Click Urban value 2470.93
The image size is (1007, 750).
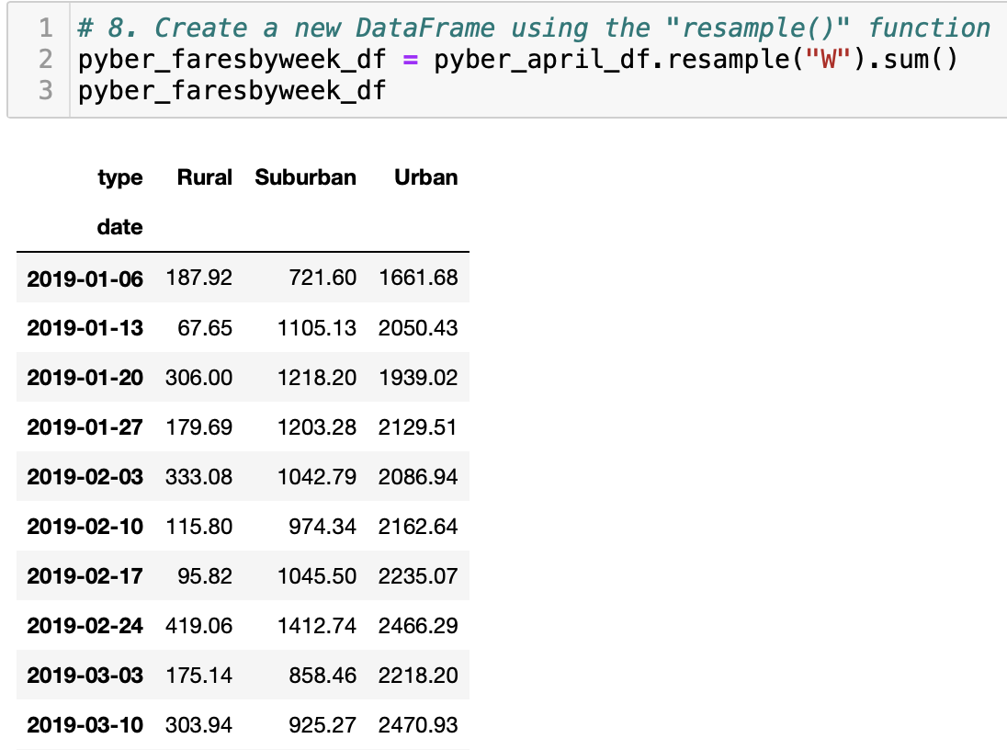tap(418, 725)
